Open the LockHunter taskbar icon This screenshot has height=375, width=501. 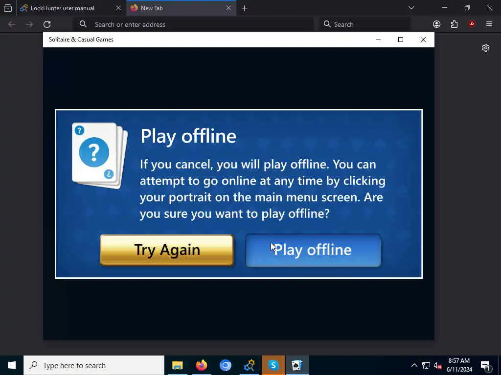click(249, 365)
